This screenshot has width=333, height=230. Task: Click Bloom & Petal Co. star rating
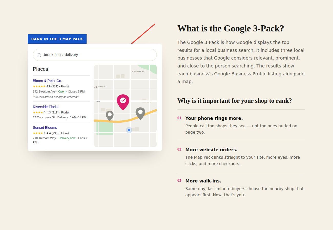click(x=39, y=86)
